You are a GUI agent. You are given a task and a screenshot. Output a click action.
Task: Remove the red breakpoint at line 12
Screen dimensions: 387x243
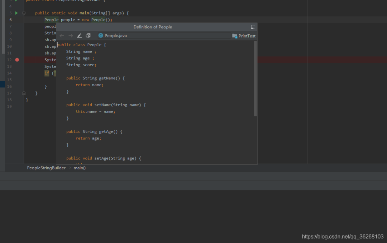pos(17,60)
